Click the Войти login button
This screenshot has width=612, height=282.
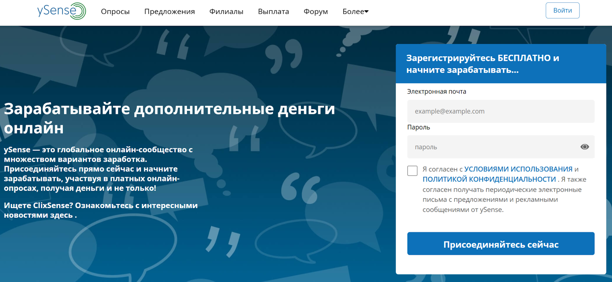563,10
